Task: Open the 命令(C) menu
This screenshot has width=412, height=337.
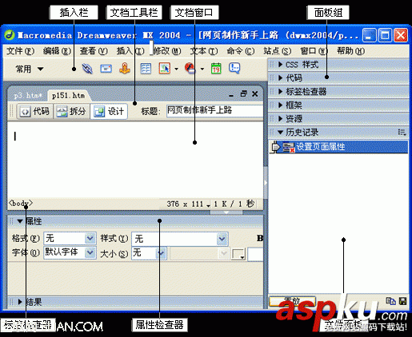Action: pos(241,51)
